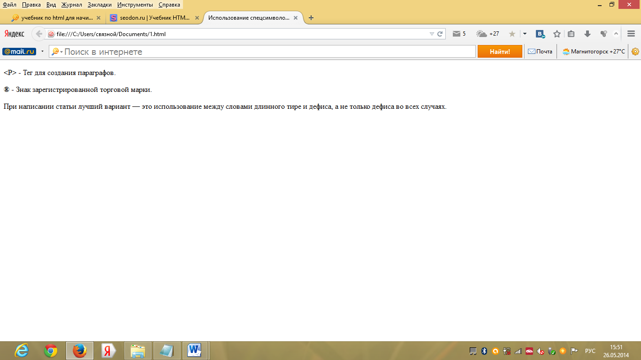The height and width of the screenshot is (360, 641).
Task: Expand the dropdown arrow beside @mail.ru logo
Action: [42, 52]
